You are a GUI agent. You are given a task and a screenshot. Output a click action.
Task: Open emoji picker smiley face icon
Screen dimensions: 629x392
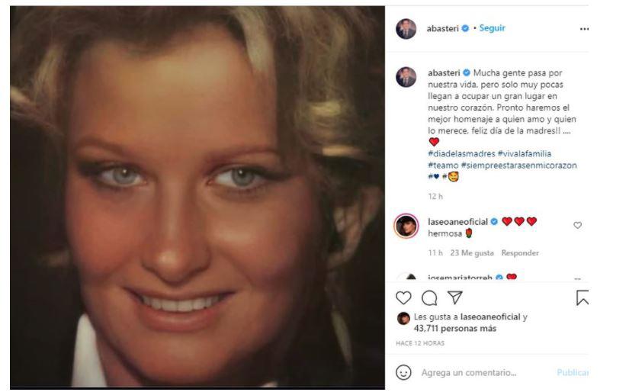(403, 372)
